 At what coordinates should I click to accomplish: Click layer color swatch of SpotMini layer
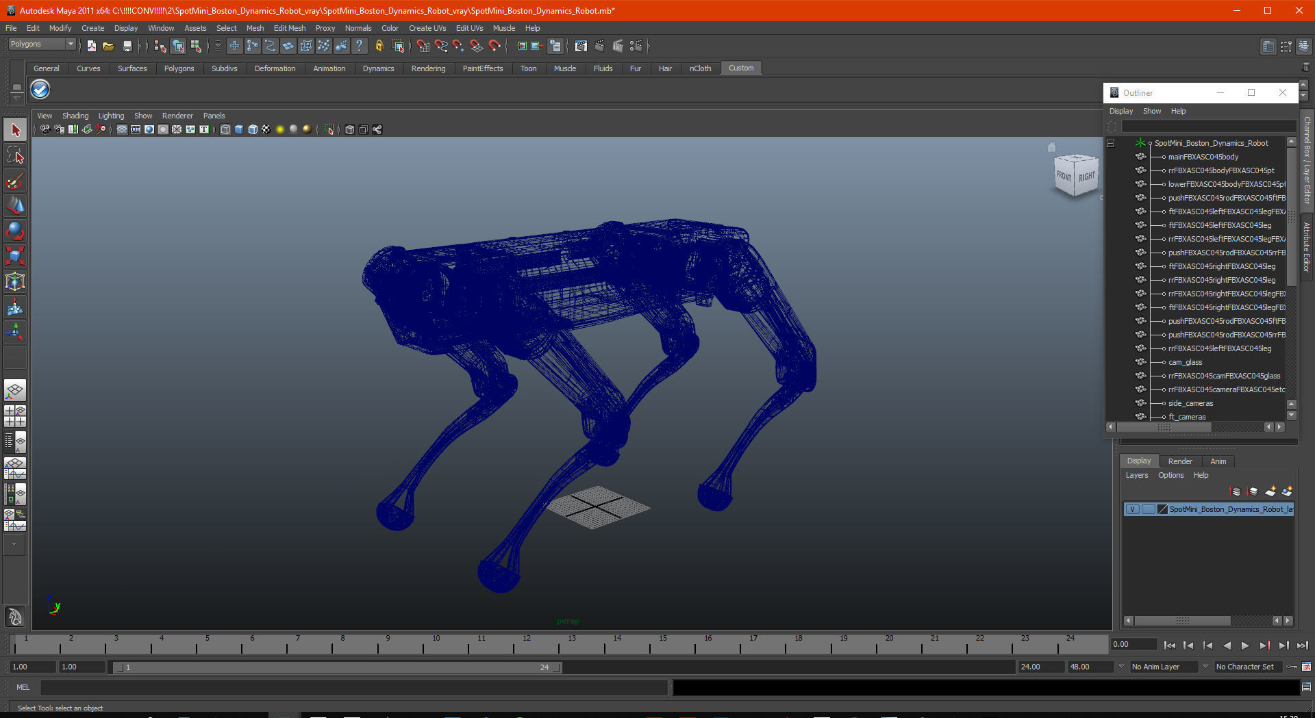tap(1162, 509)
